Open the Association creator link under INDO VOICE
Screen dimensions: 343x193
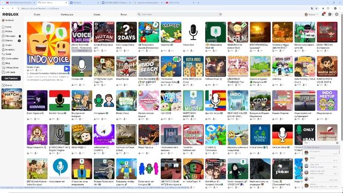point(48,73)
